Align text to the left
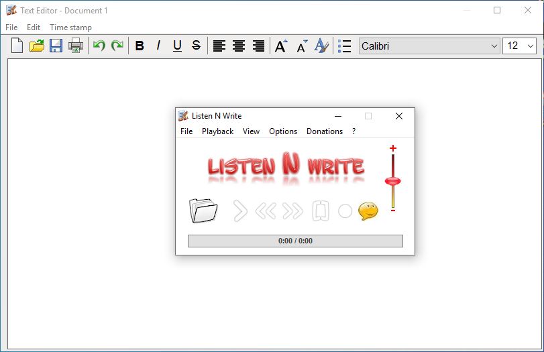Image resolution: width=544 pixels, height=352 pixels. [x=219, y=46]
